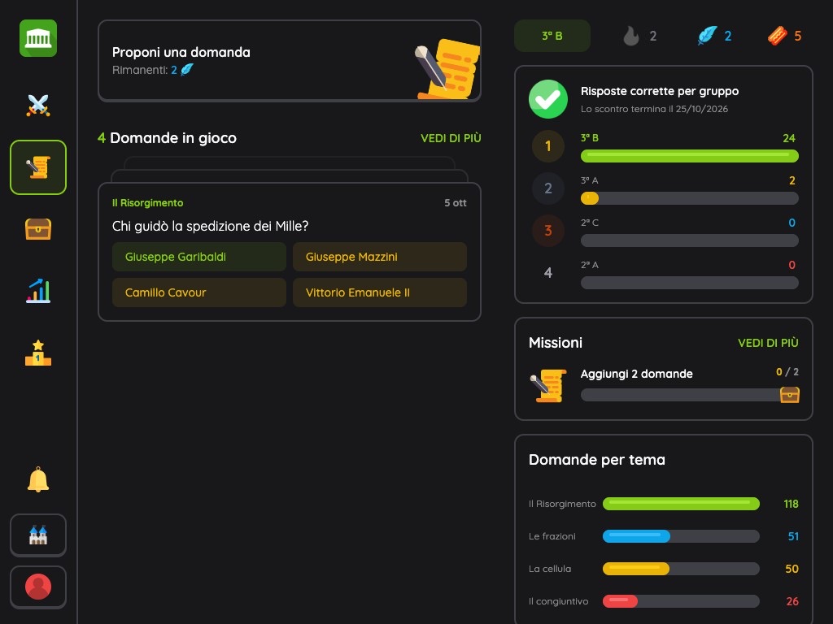Screen dimensions: 833x624
Task: Select the scroll and quill questions section
Action: (38, 167)
